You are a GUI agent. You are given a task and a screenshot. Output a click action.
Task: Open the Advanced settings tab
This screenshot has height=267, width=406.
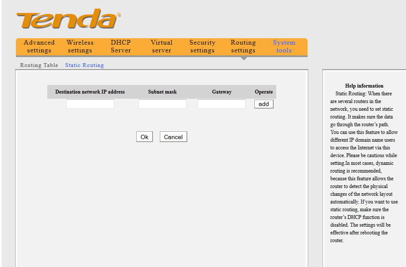pyautogui.click(x=39, y=46)
